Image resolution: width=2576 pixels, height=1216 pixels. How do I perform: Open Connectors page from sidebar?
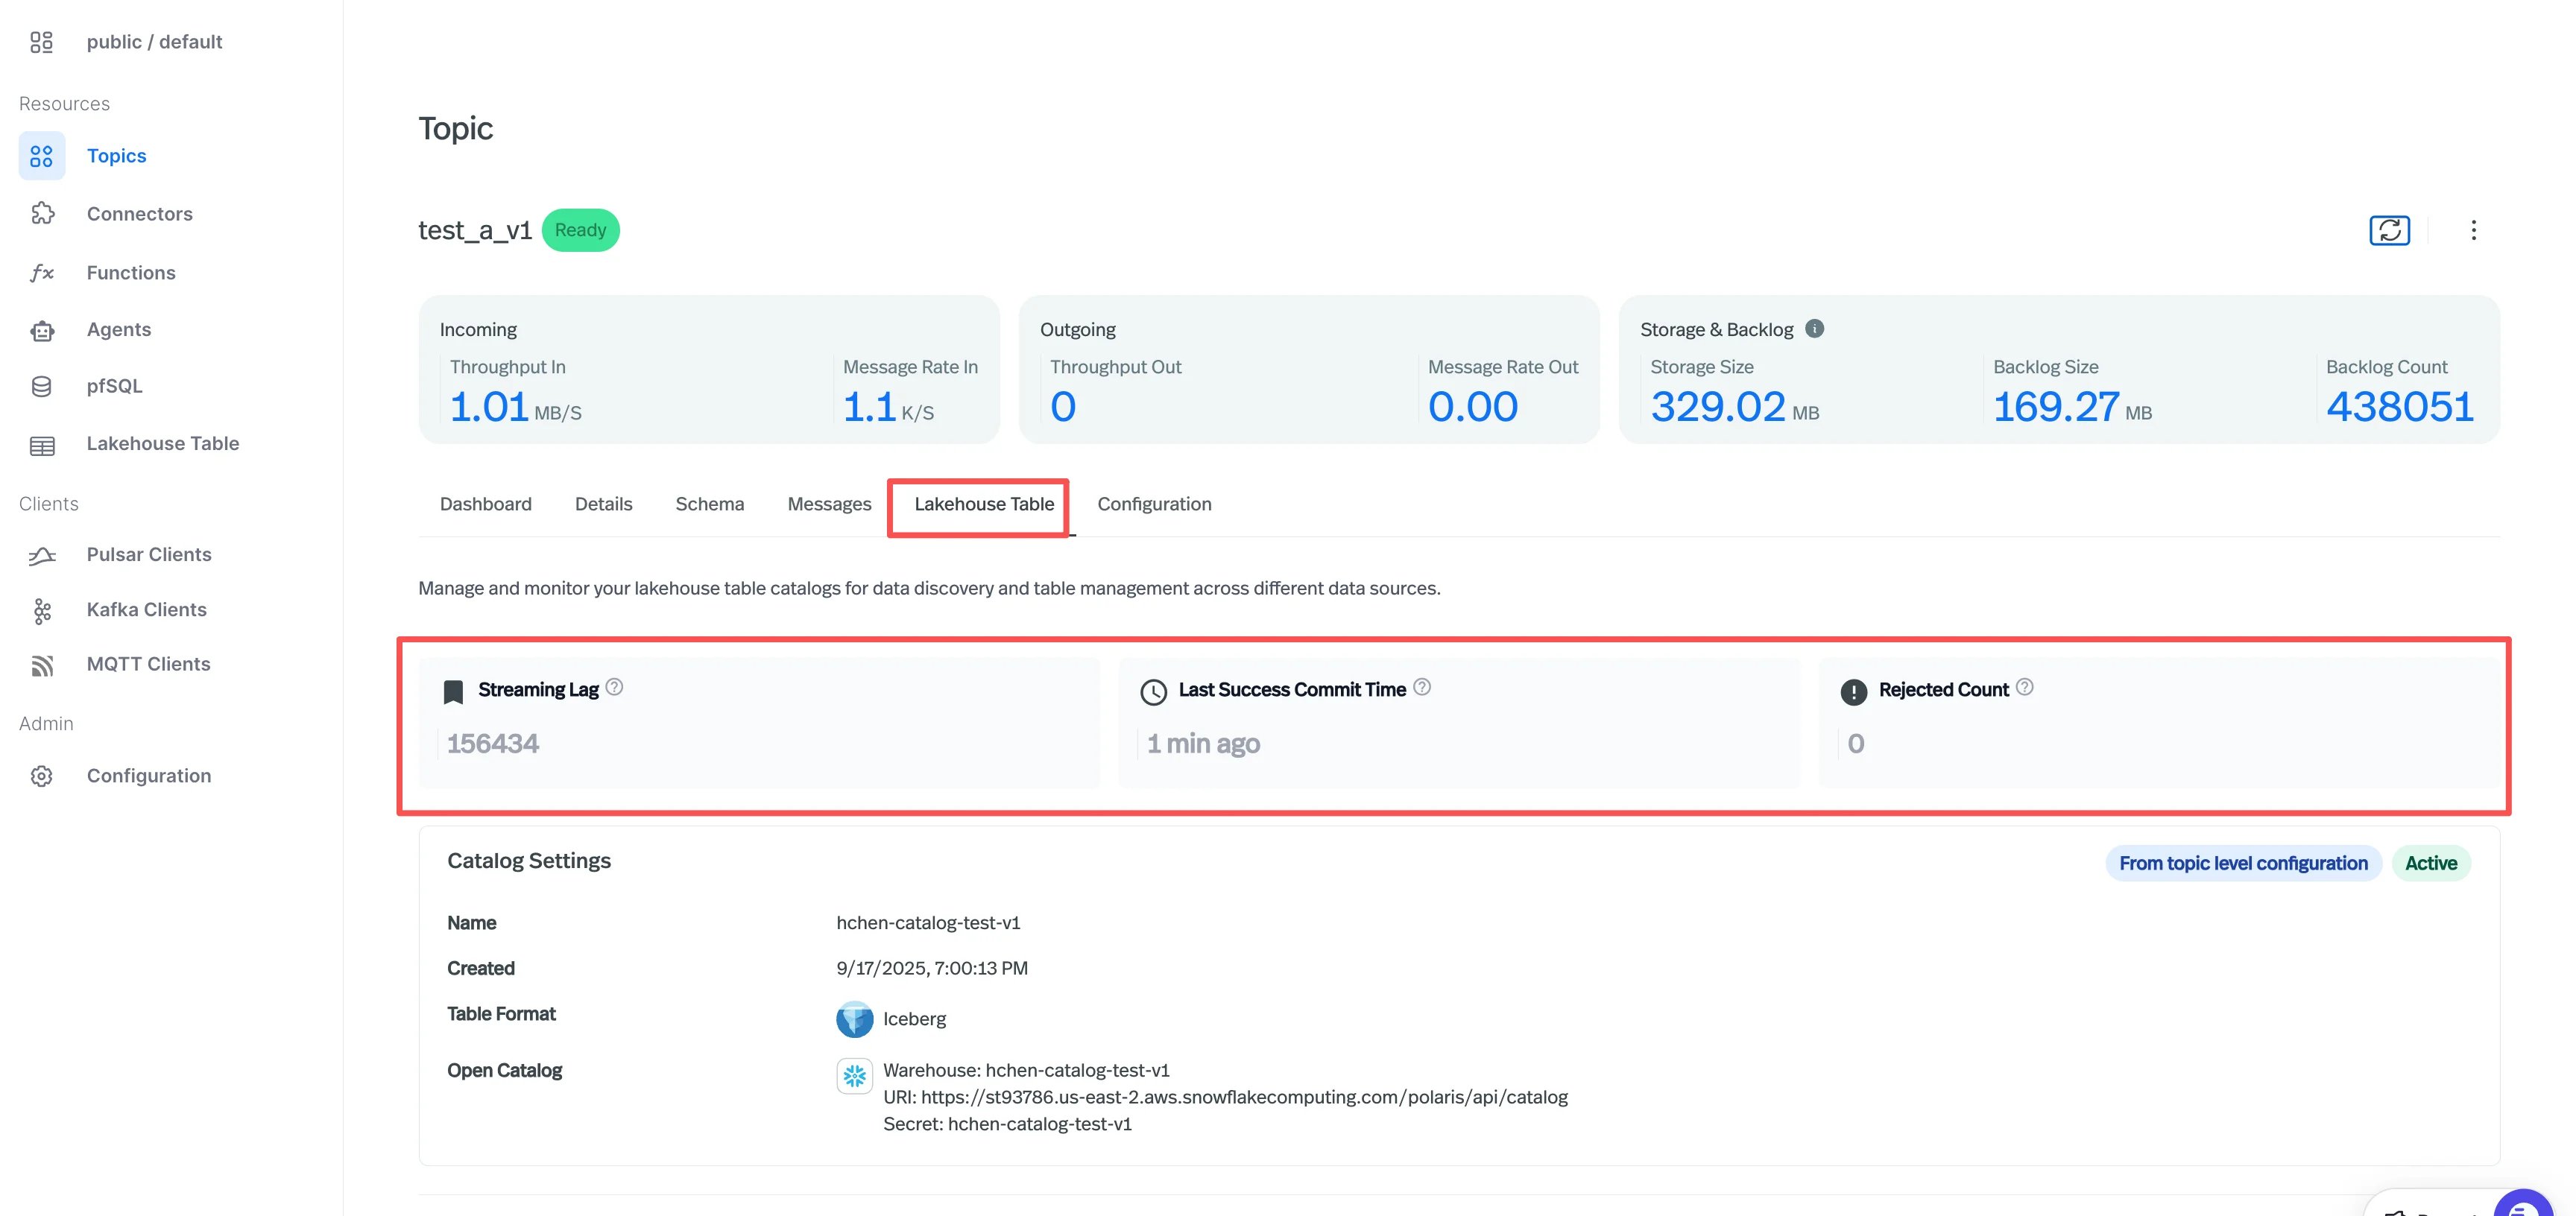coord(139,214)
